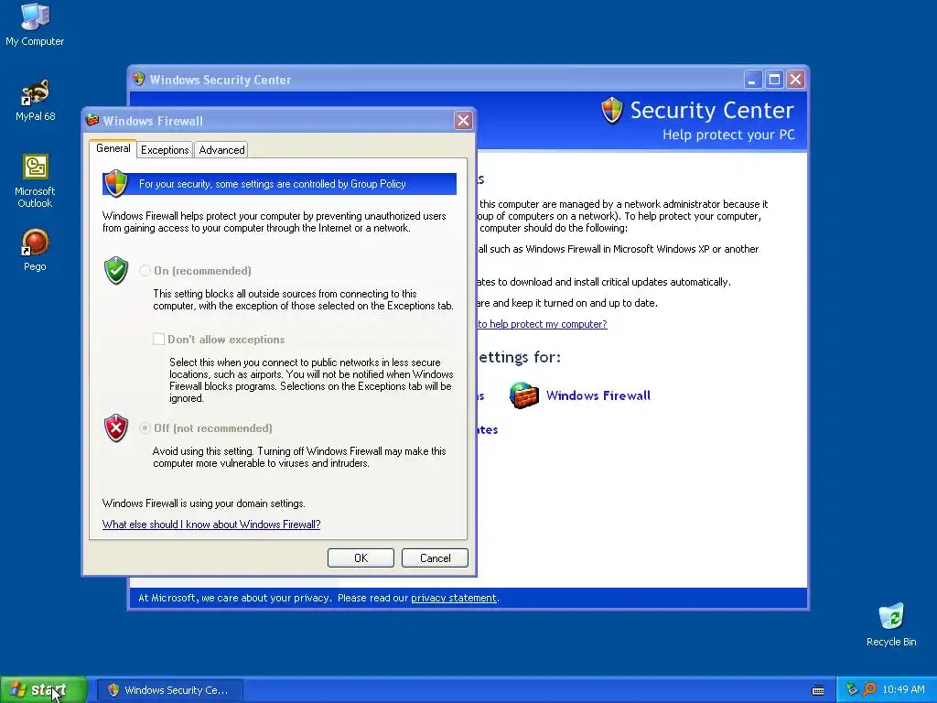Open 'What else should I know' link
This screenshot has width=937, height=703.
tap(211, 525)
